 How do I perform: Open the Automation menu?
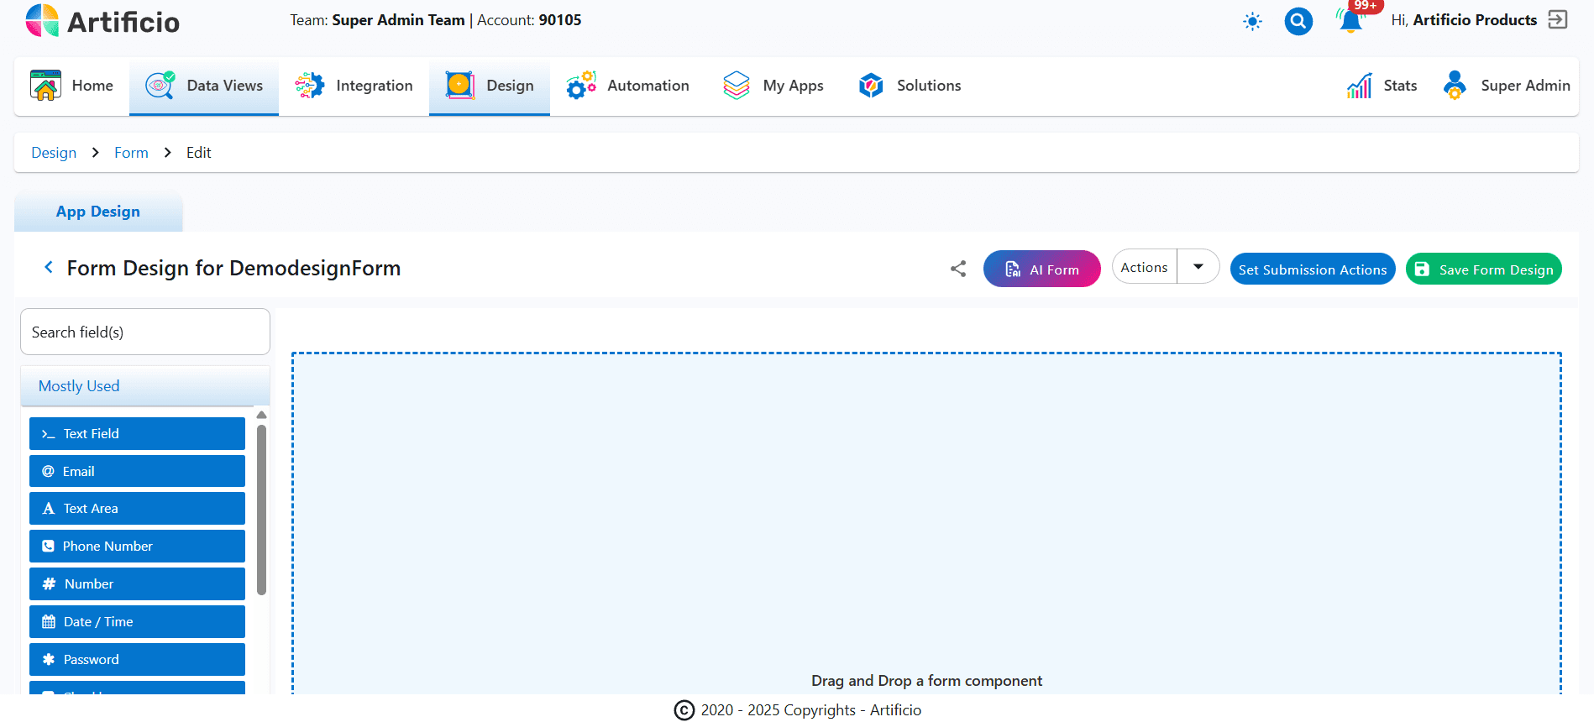point(627,86)
